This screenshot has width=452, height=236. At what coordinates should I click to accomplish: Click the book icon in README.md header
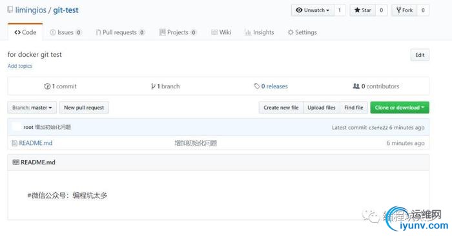(16, 162)
